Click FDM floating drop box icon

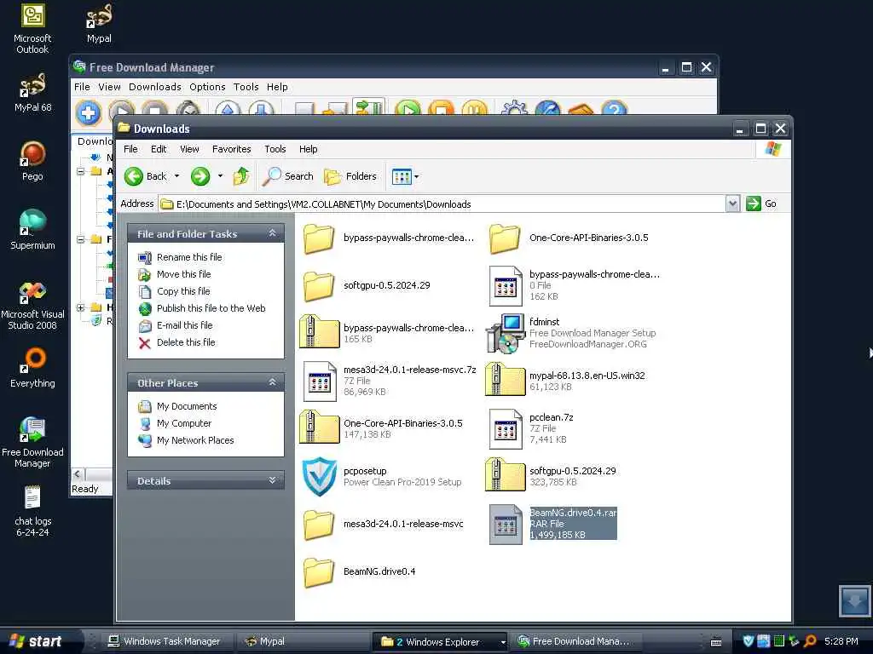(x=855, y=600)
